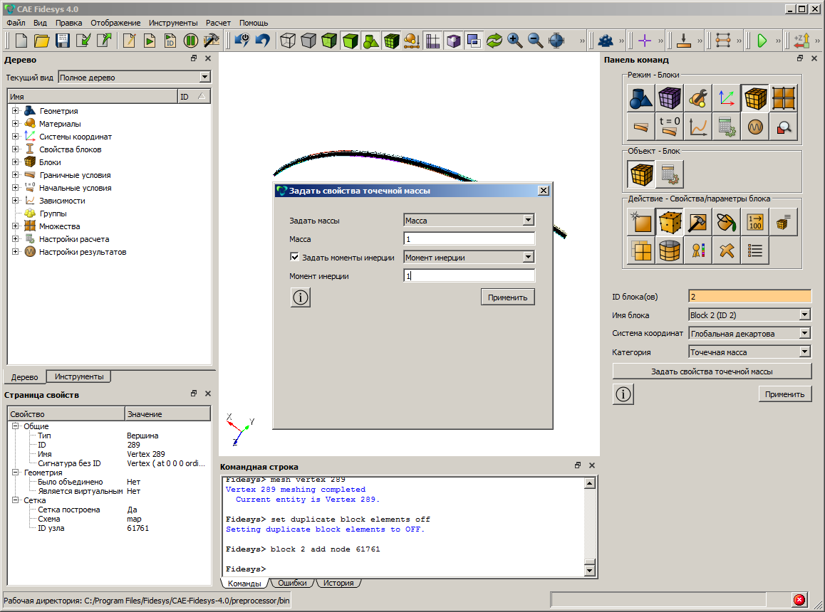This screenshot has width=825, height=612.
Task: Open the 'Имя блока' Block 2 dropdown
Action: [804, 315]
